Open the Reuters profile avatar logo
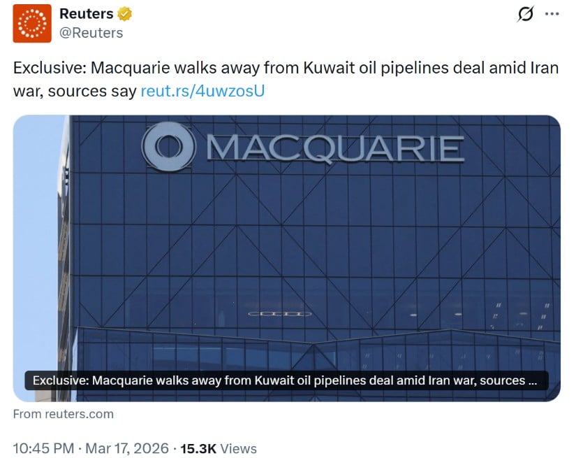Screen dimensions: 576x458 [32, 23]
